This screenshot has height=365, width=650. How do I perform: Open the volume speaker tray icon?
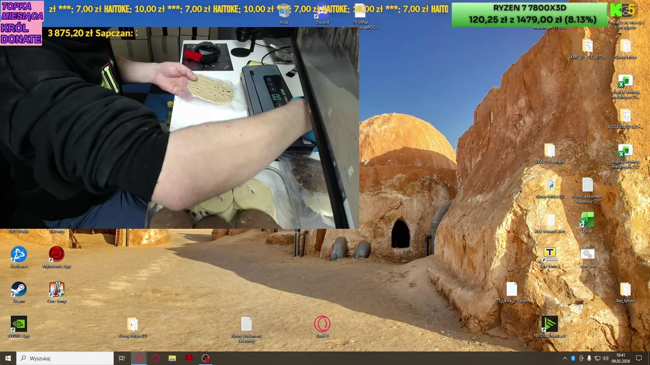[x=606, y=358]
